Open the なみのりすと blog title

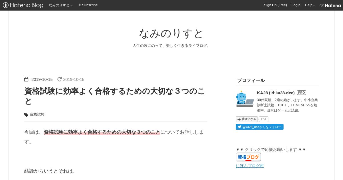click(171, 33)
